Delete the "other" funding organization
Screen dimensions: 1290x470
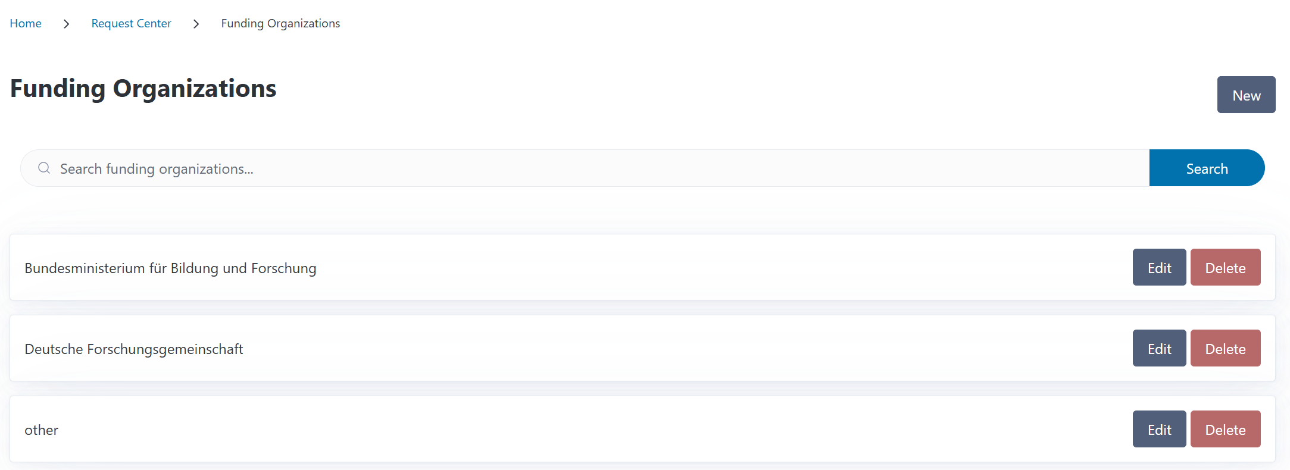(1225, 430)
